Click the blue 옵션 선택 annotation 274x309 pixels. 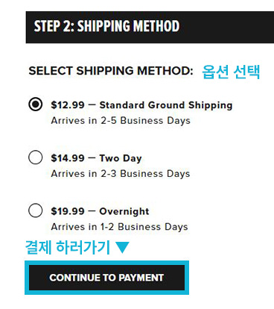click(231, 72)
